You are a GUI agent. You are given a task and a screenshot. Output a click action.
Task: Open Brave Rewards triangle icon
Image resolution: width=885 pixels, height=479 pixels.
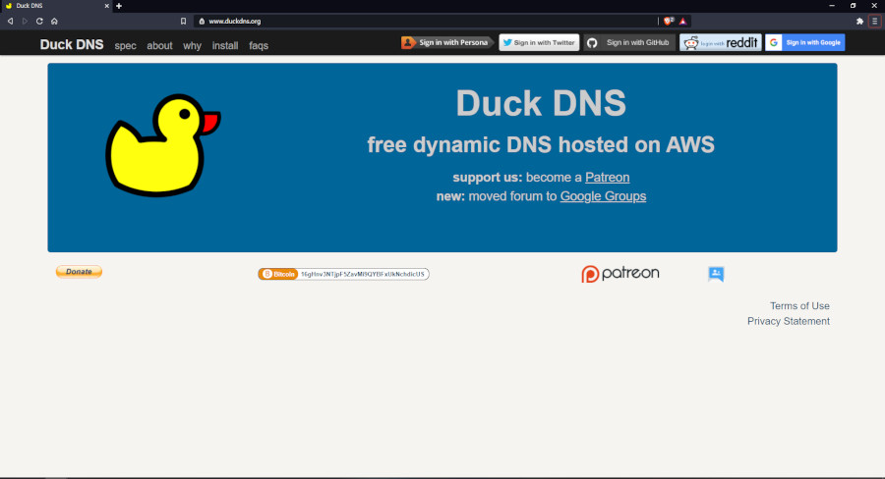pyautogui.click(x=683, y=22)
